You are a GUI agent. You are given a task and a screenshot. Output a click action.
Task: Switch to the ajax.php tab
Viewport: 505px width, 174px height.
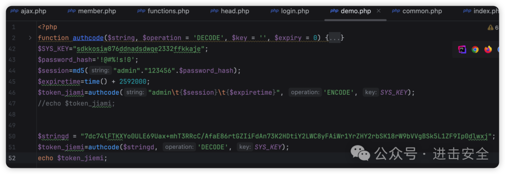coord(28,11)
